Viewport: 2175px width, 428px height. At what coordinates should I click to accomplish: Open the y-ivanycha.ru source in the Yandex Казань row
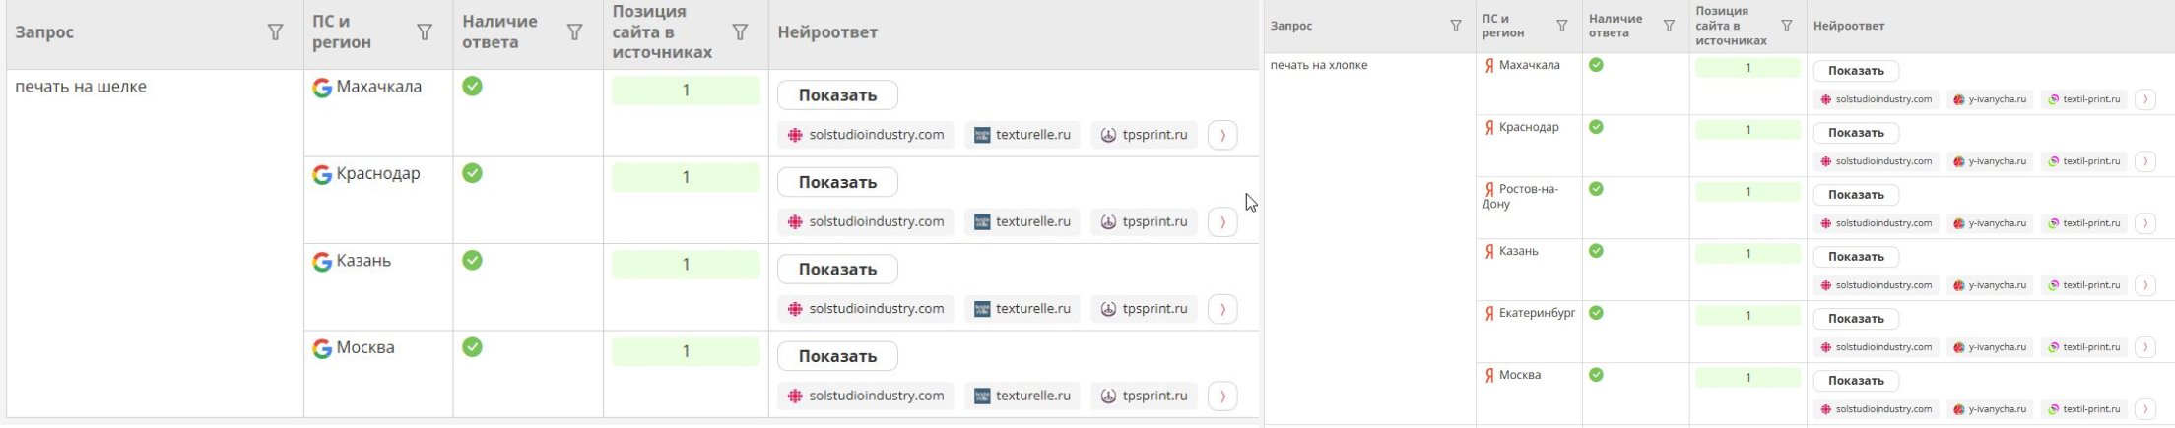(1990, 285)
